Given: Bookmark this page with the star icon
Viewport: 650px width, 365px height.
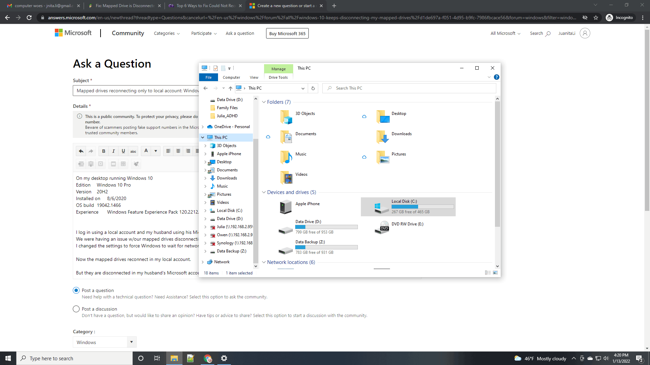Looking at the screenshot, I should (596, 18).
